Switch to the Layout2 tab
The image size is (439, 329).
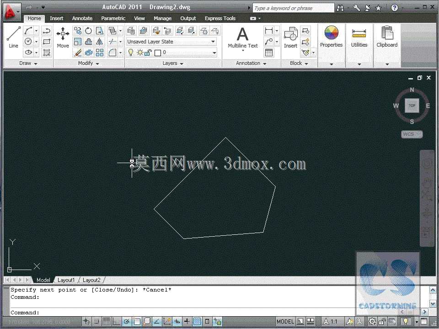click(91, 280)
